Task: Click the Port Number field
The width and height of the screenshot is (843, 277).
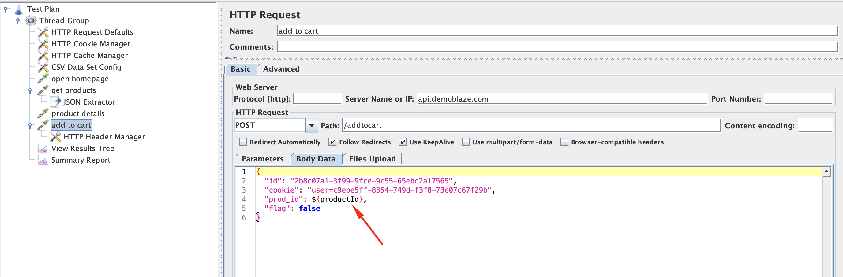Action: click(x=798, y=98)
